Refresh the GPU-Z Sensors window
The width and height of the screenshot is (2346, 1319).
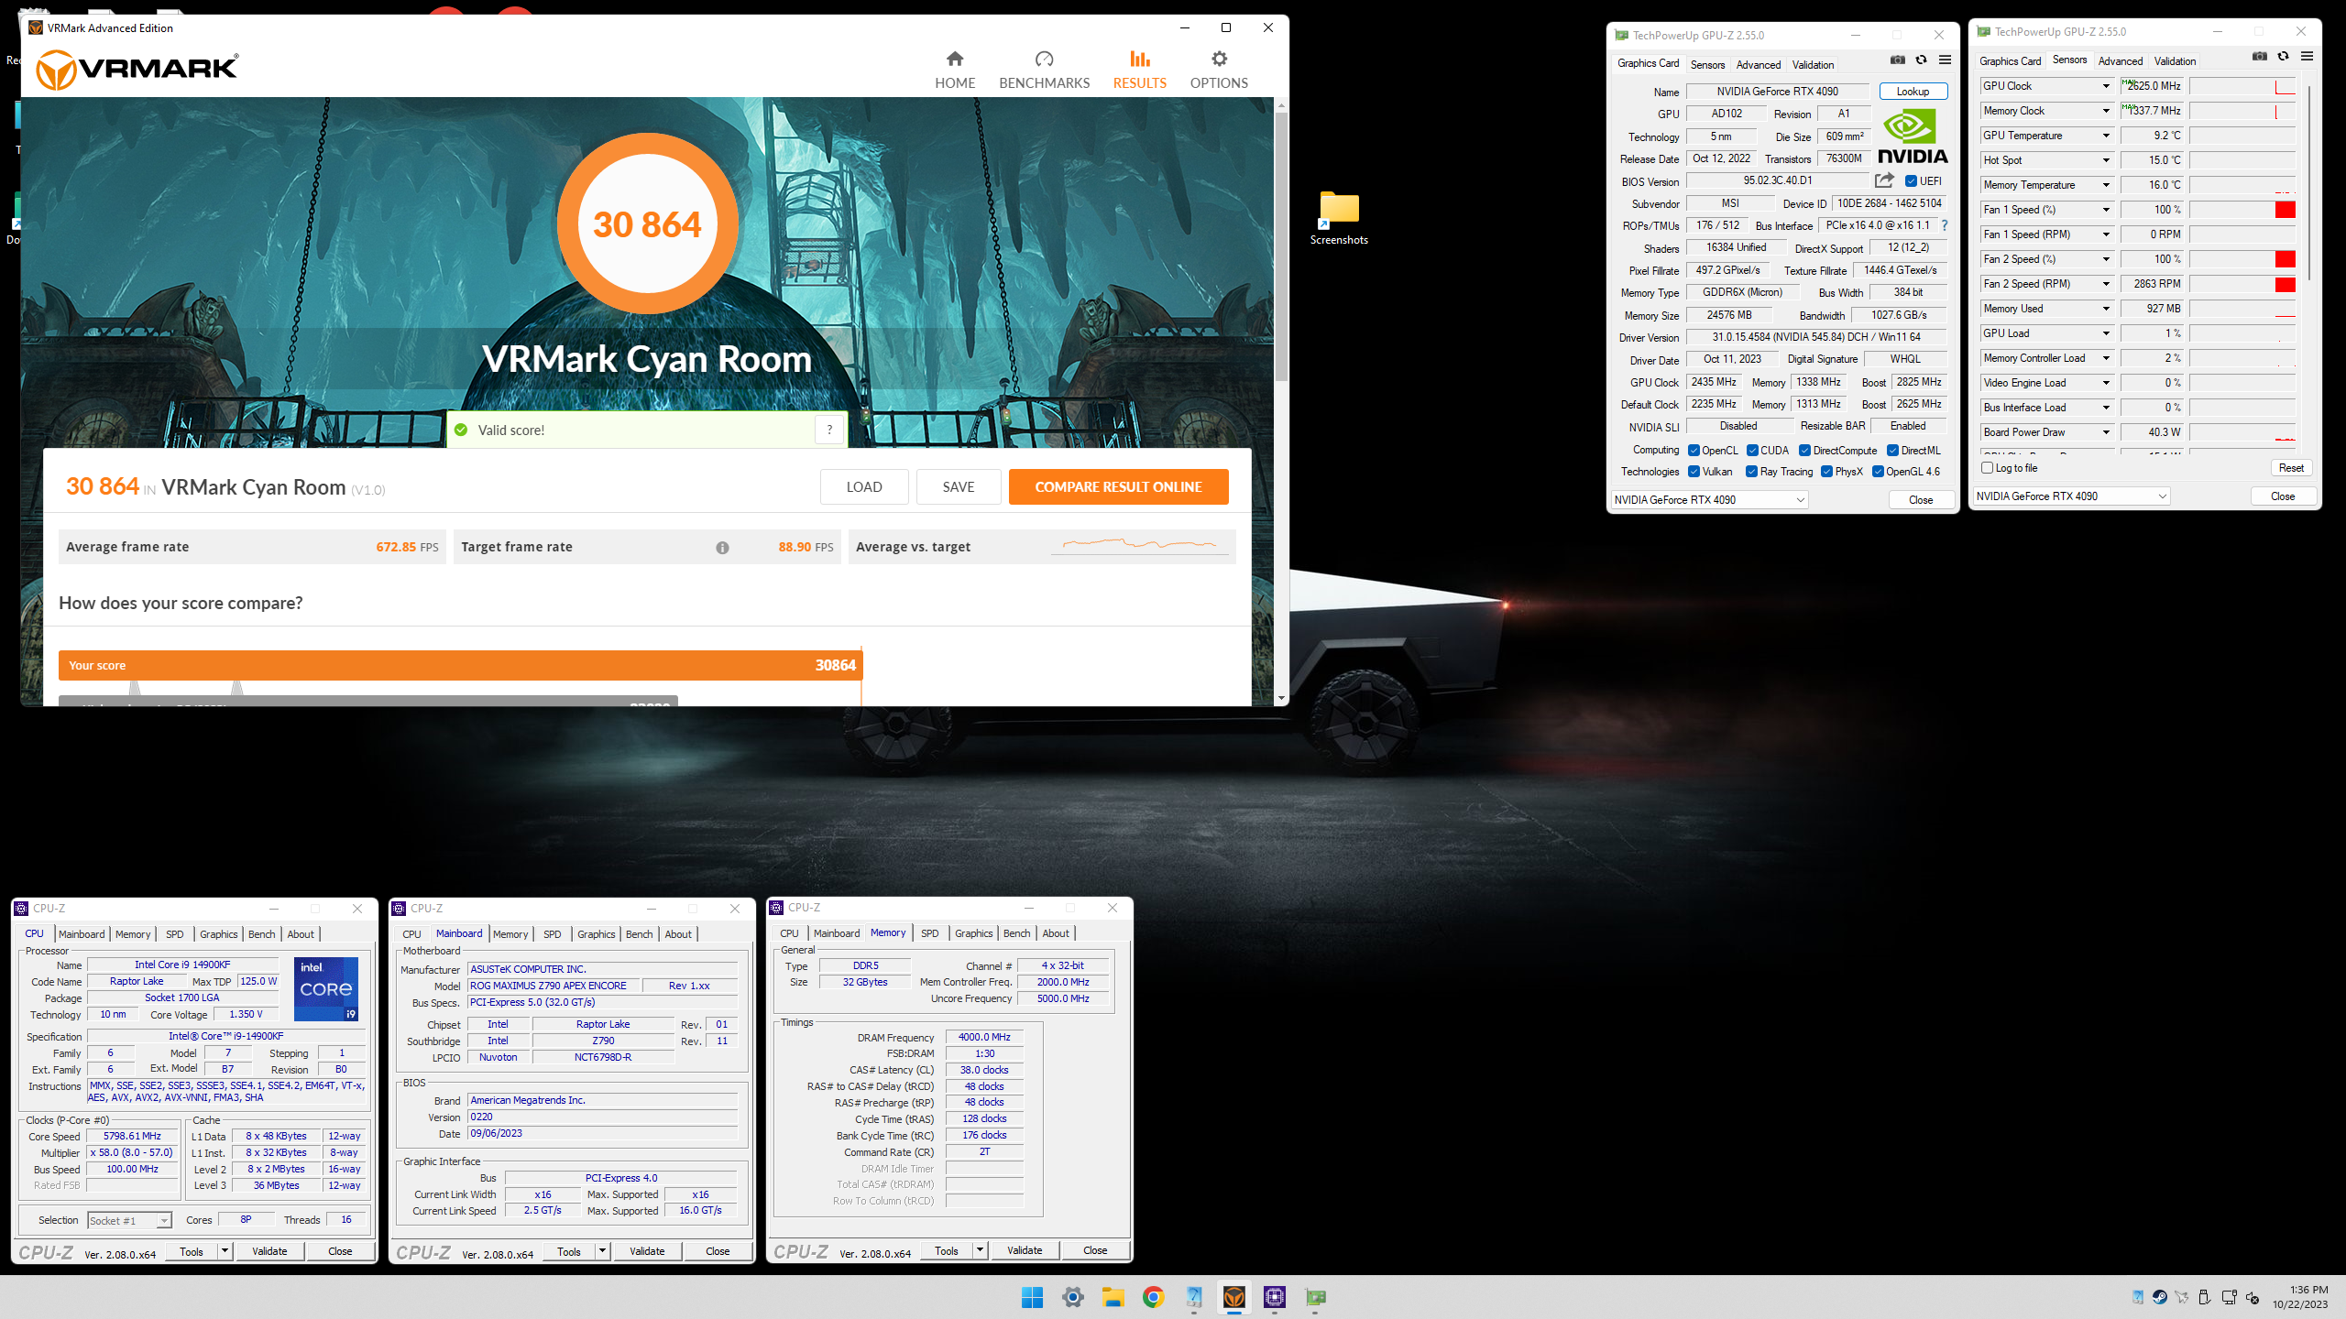[2284, 57]
